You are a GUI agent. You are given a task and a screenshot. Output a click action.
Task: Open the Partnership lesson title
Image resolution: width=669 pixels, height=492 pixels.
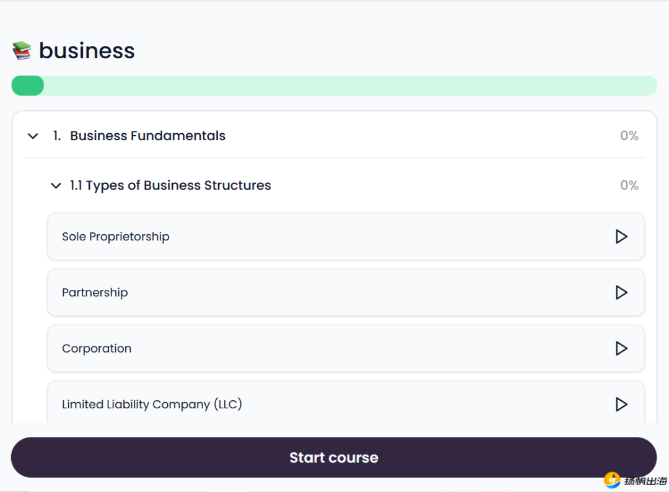95,292
